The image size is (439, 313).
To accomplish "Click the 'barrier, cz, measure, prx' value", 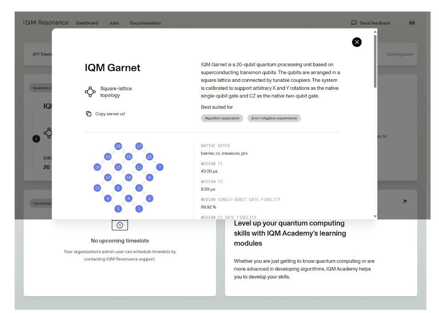I will [224, 153].
